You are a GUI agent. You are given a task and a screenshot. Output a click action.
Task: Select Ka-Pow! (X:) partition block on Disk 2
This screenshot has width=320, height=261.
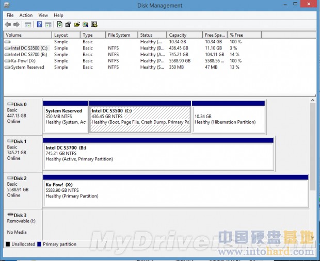click(175, 191)
